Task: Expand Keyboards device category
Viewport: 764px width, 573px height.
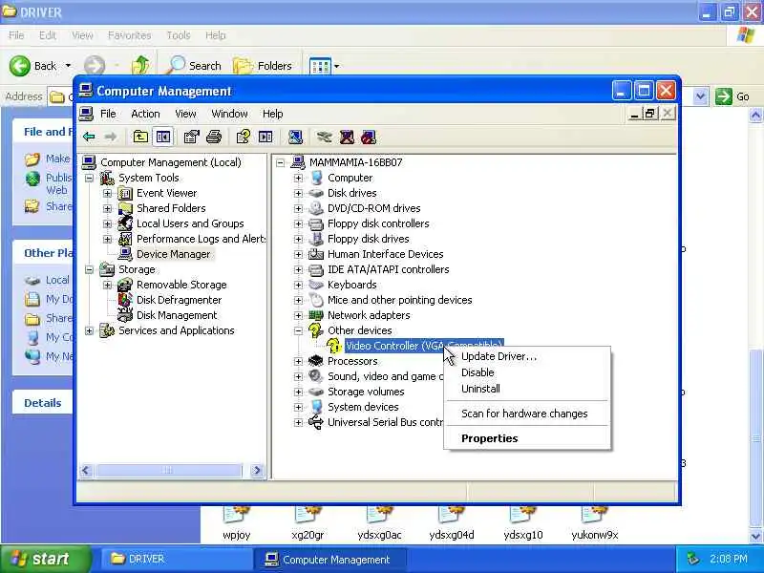Action: click(x=298, y=285)
